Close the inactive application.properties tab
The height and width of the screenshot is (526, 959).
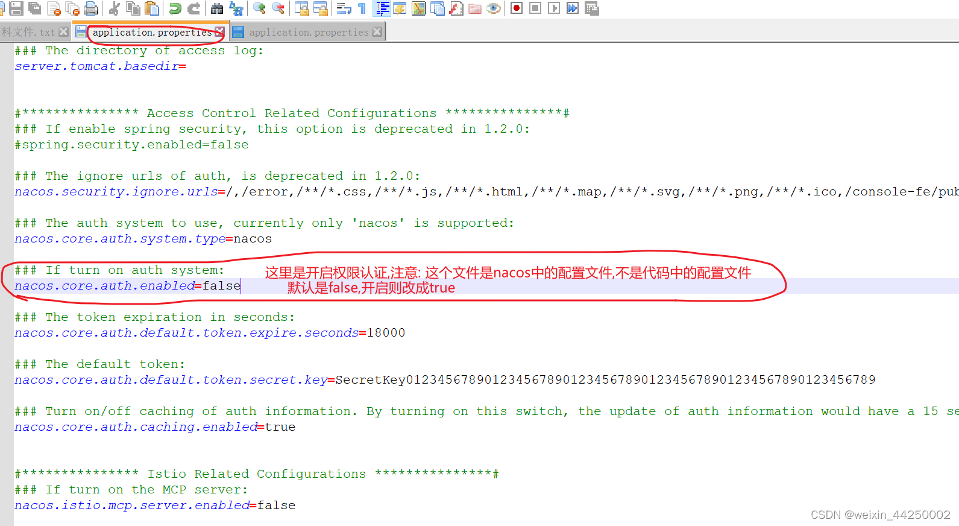point(377,32)
